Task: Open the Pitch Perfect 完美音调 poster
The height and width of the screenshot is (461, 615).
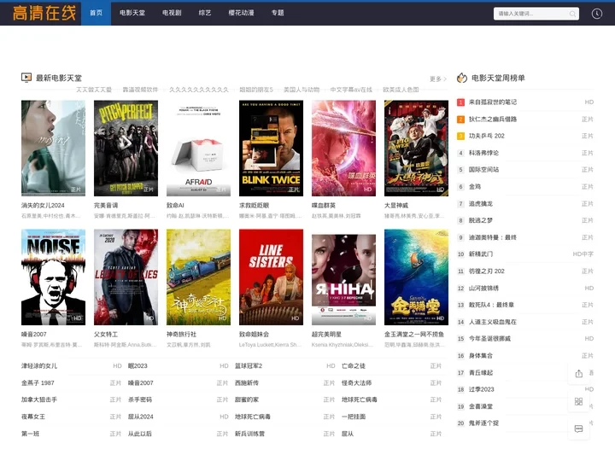Action: pos(126,149)
